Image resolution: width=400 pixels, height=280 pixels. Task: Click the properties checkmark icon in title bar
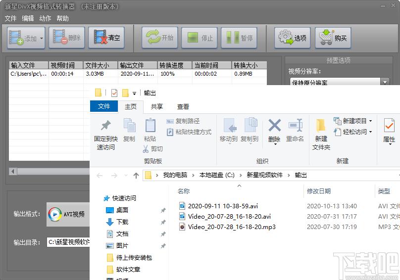(x=114, y=93)
